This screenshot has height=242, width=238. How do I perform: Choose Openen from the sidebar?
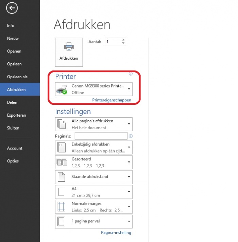click(x=20, y=51)
